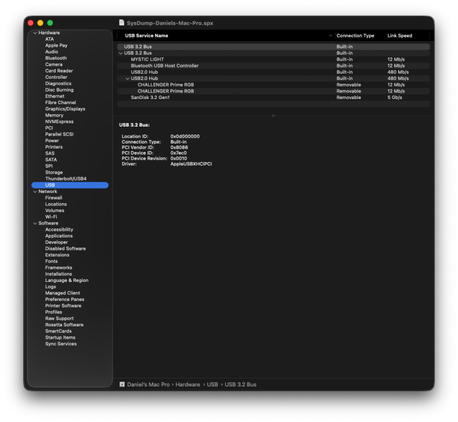The image size is (458, 422).
Task: Click the sort direction arrow in header
Action: point(330,35)
